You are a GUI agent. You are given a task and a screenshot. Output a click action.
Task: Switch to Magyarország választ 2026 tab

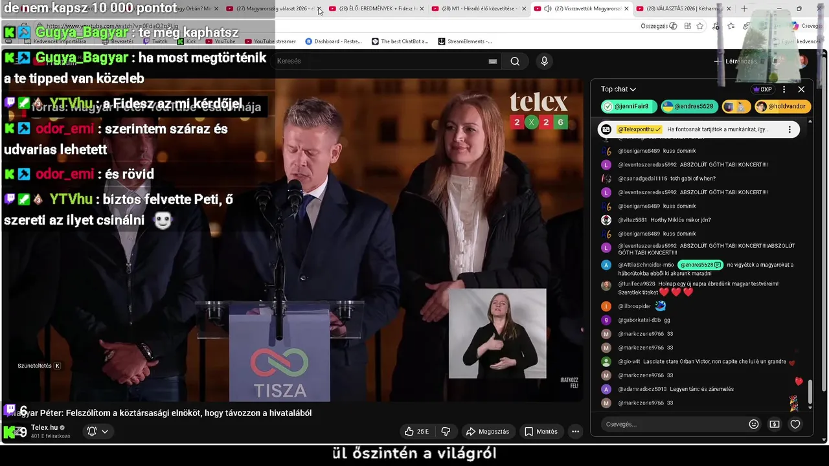[x=275, y=8]
